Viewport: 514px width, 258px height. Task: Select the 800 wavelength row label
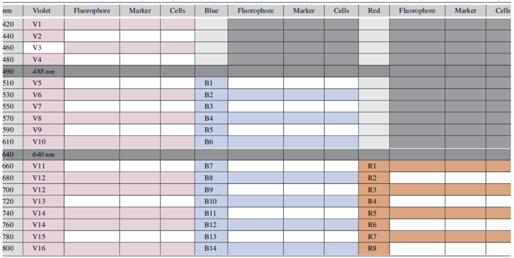pyautogui.click(x=8, y=248)
